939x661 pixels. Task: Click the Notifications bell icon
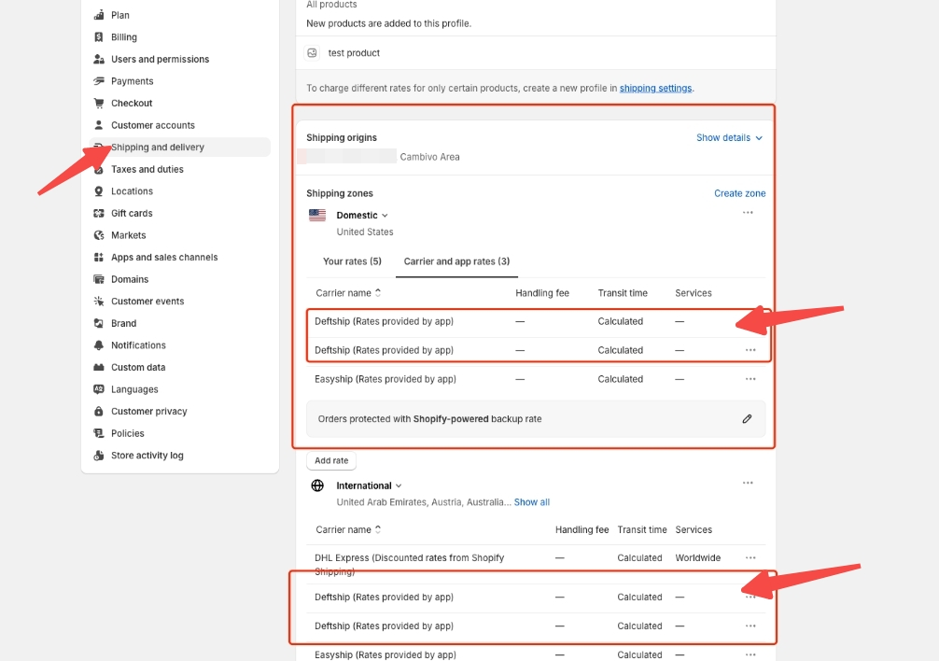pos(99,345)
